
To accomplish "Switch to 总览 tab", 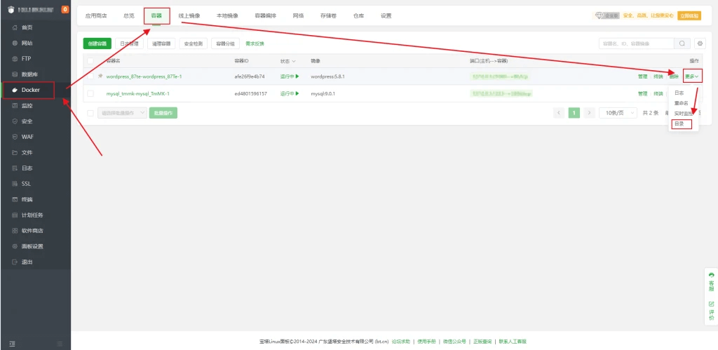I will click(129, 15).
